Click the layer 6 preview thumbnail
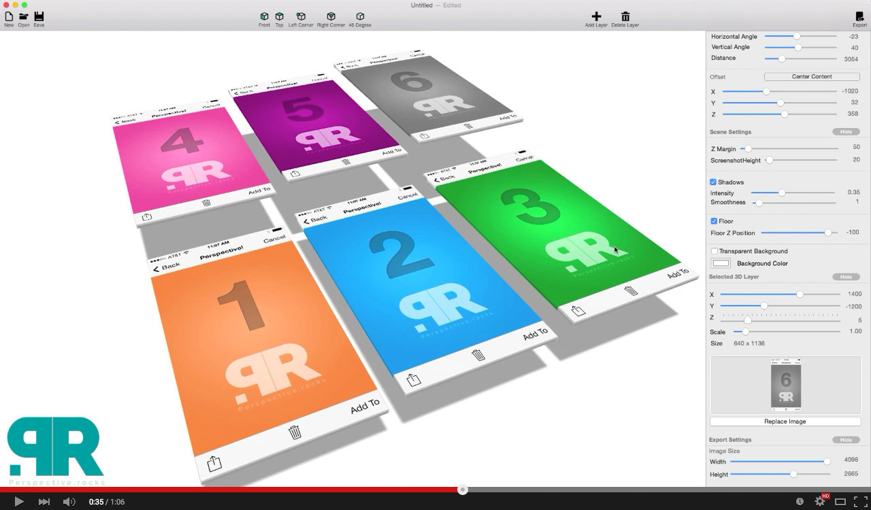The width and height of the screenshot is (871, 510). coord(785,385)
